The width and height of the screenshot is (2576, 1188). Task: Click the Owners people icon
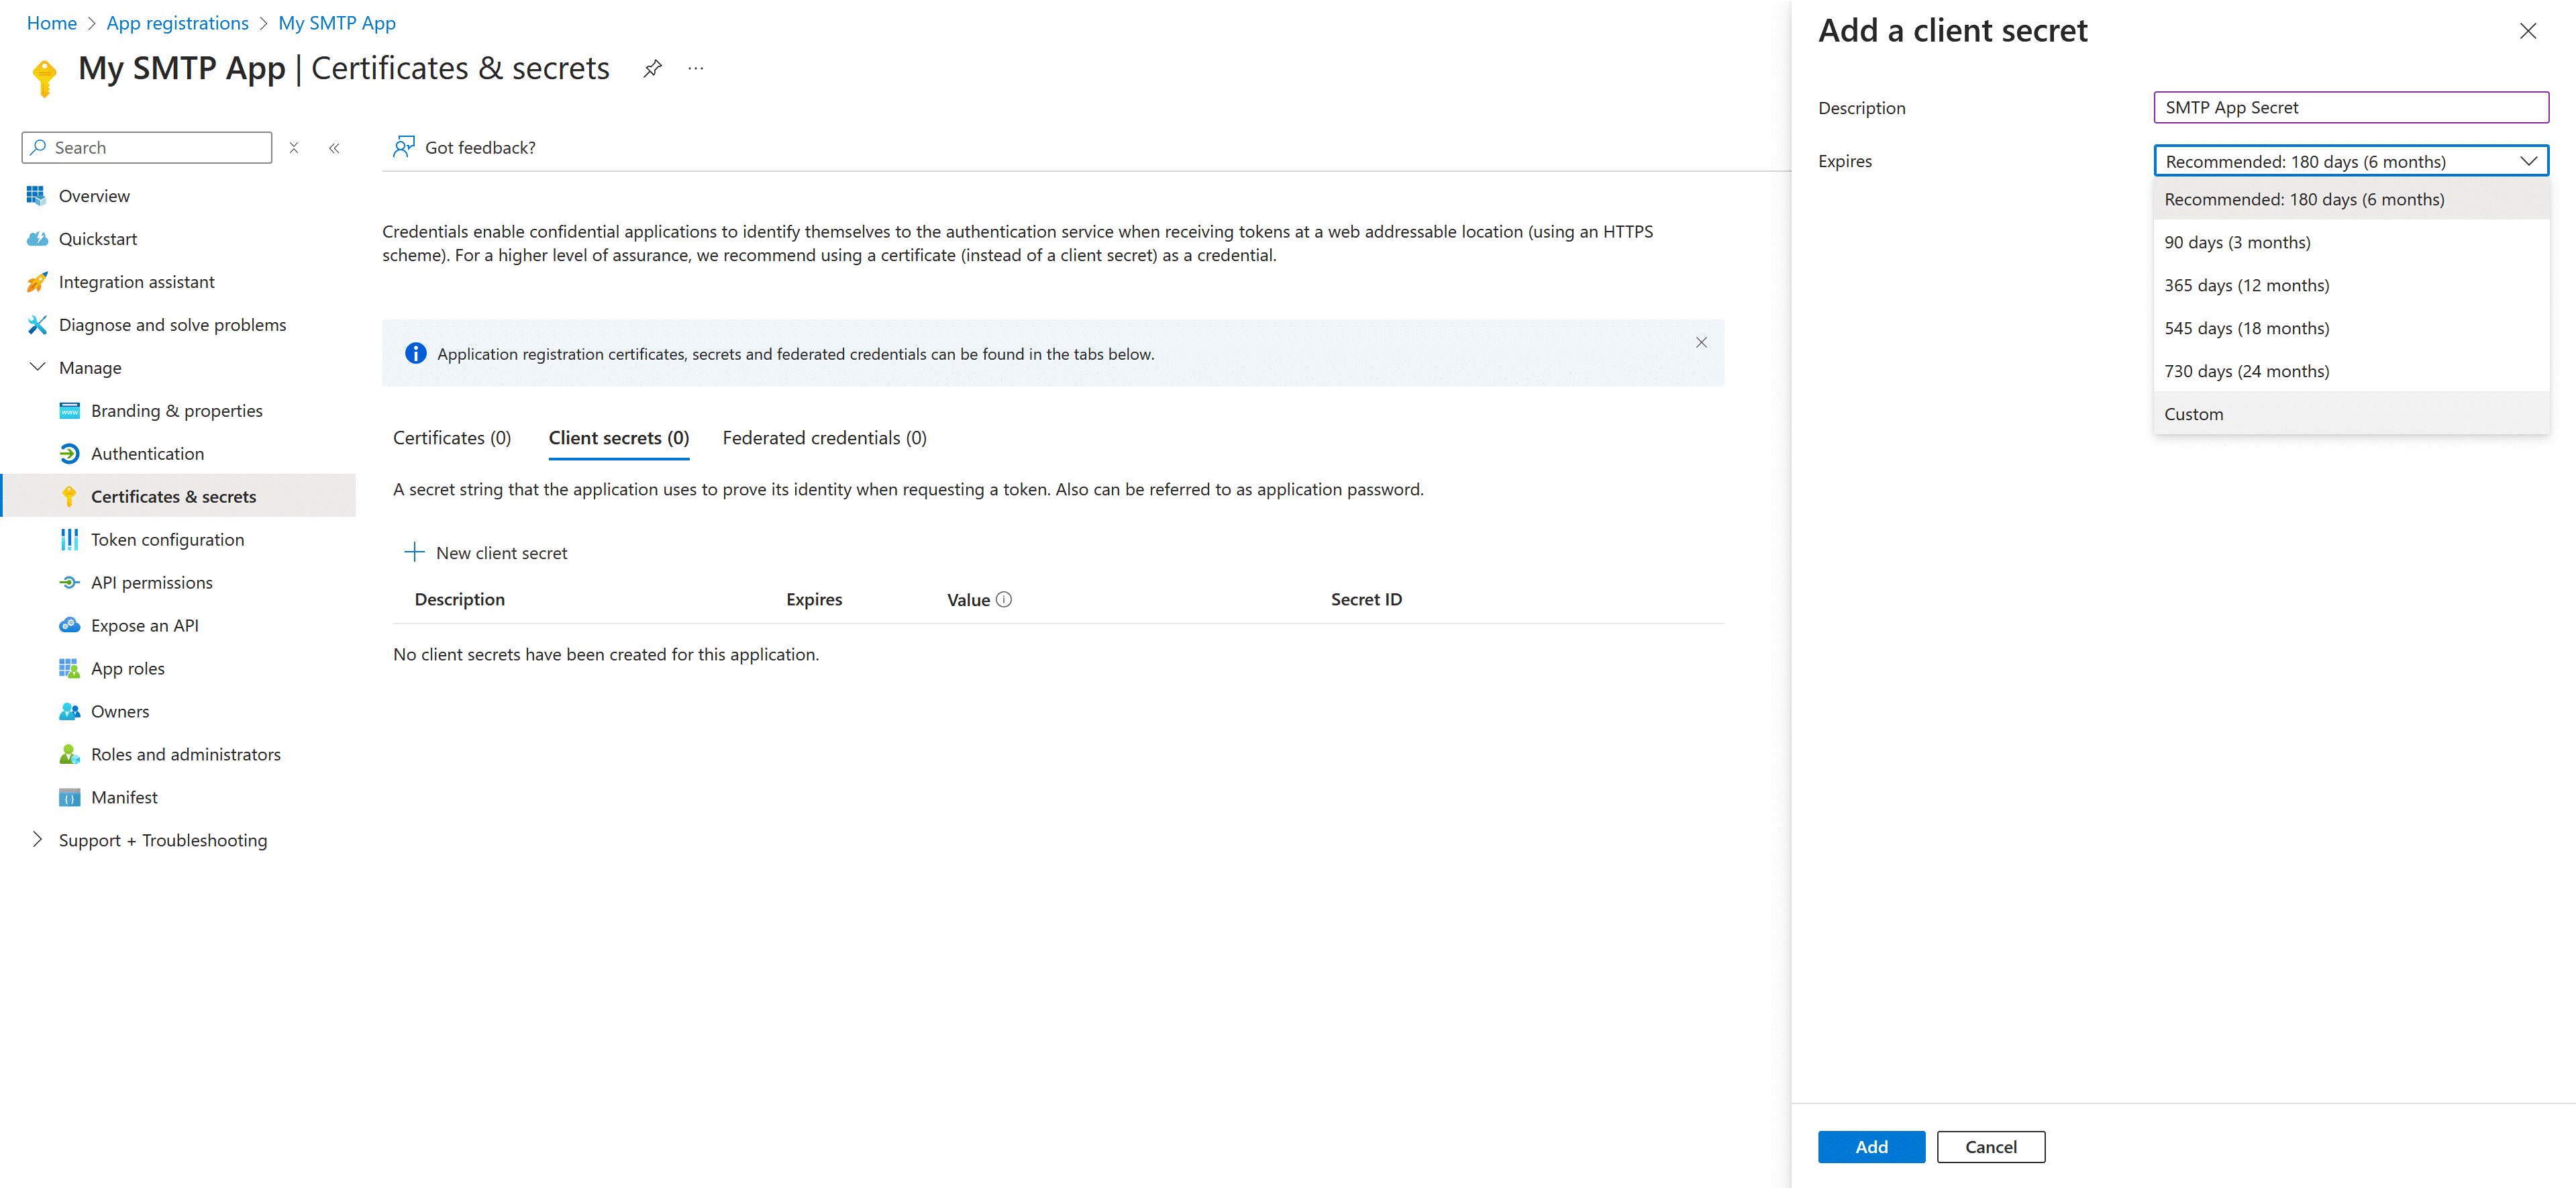(x=69, y=712)
